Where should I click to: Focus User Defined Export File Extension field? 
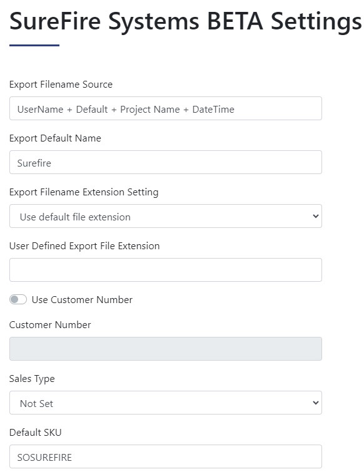click(165, 270)
